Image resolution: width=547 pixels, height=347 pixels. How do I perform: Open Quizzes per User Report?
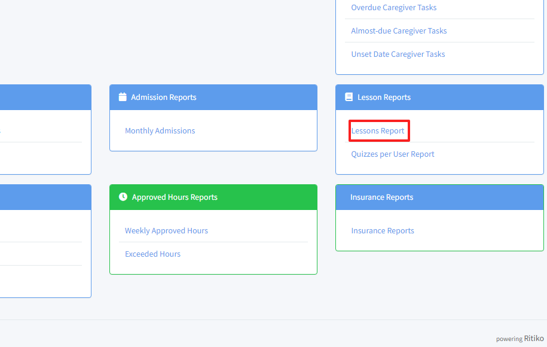(x=392, y=154)
